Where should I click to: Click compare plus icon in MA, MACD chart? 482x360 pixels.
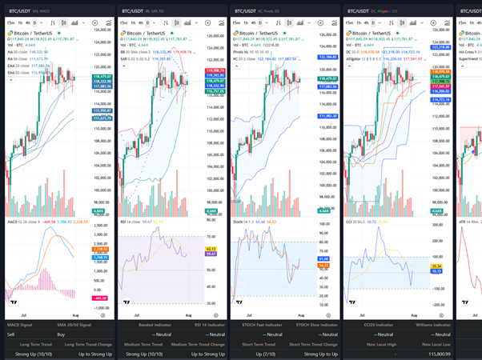pyautogui.click(x=95, y=22)
